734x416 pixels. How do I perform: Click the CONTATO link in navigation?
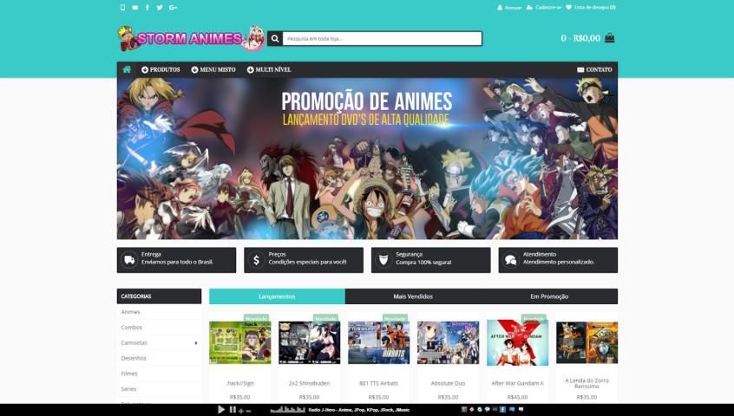[x=594, y=69]
